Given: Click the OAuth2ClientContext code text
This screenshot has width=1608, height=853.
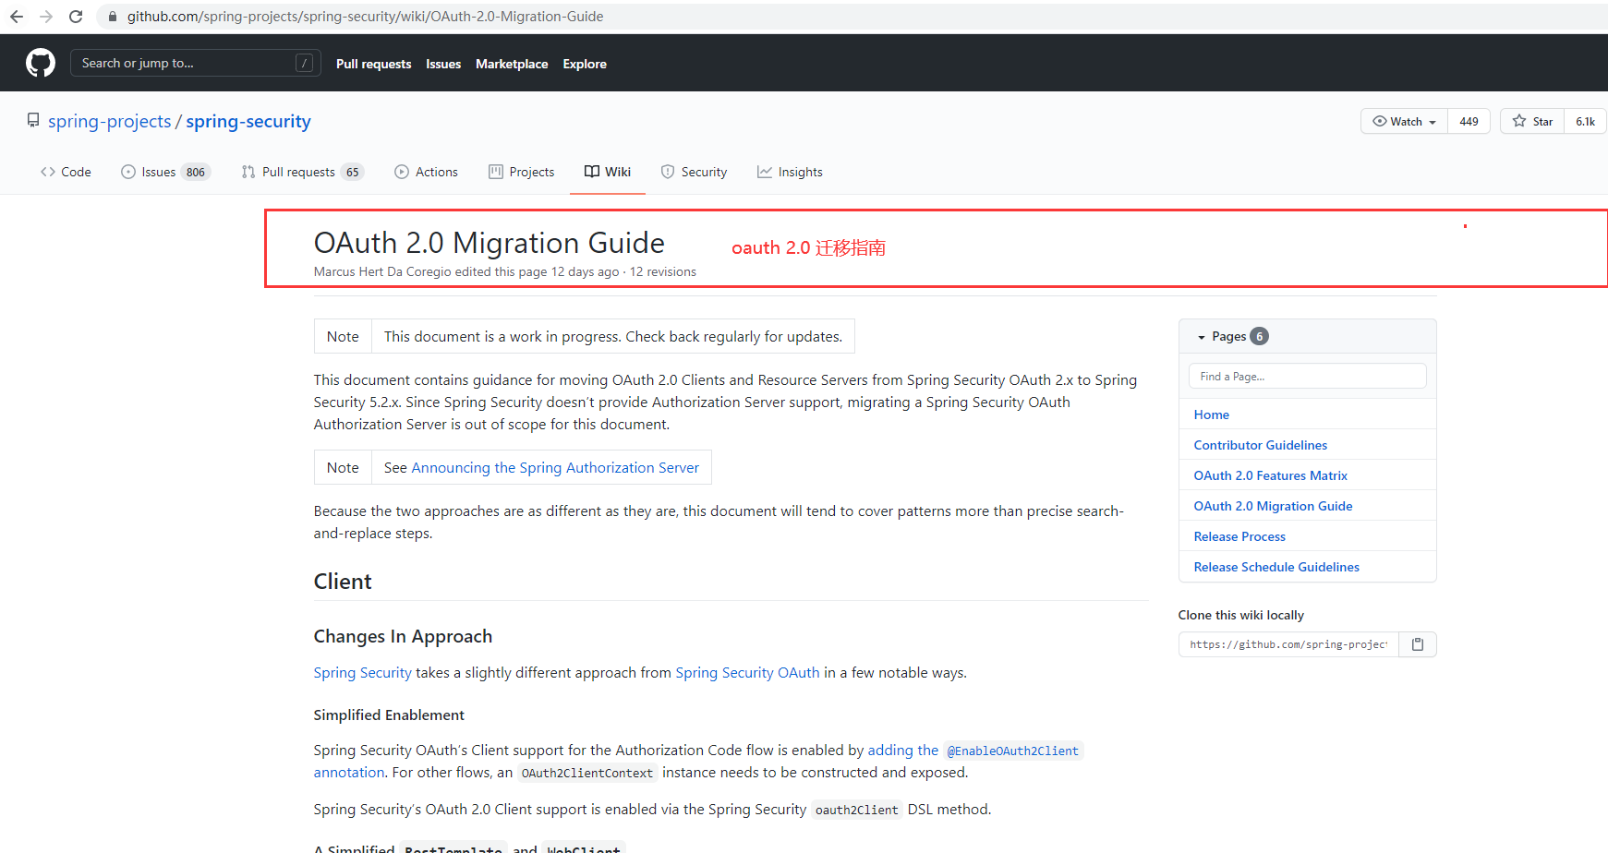Looking at the screenshot, I should [587, 774].
